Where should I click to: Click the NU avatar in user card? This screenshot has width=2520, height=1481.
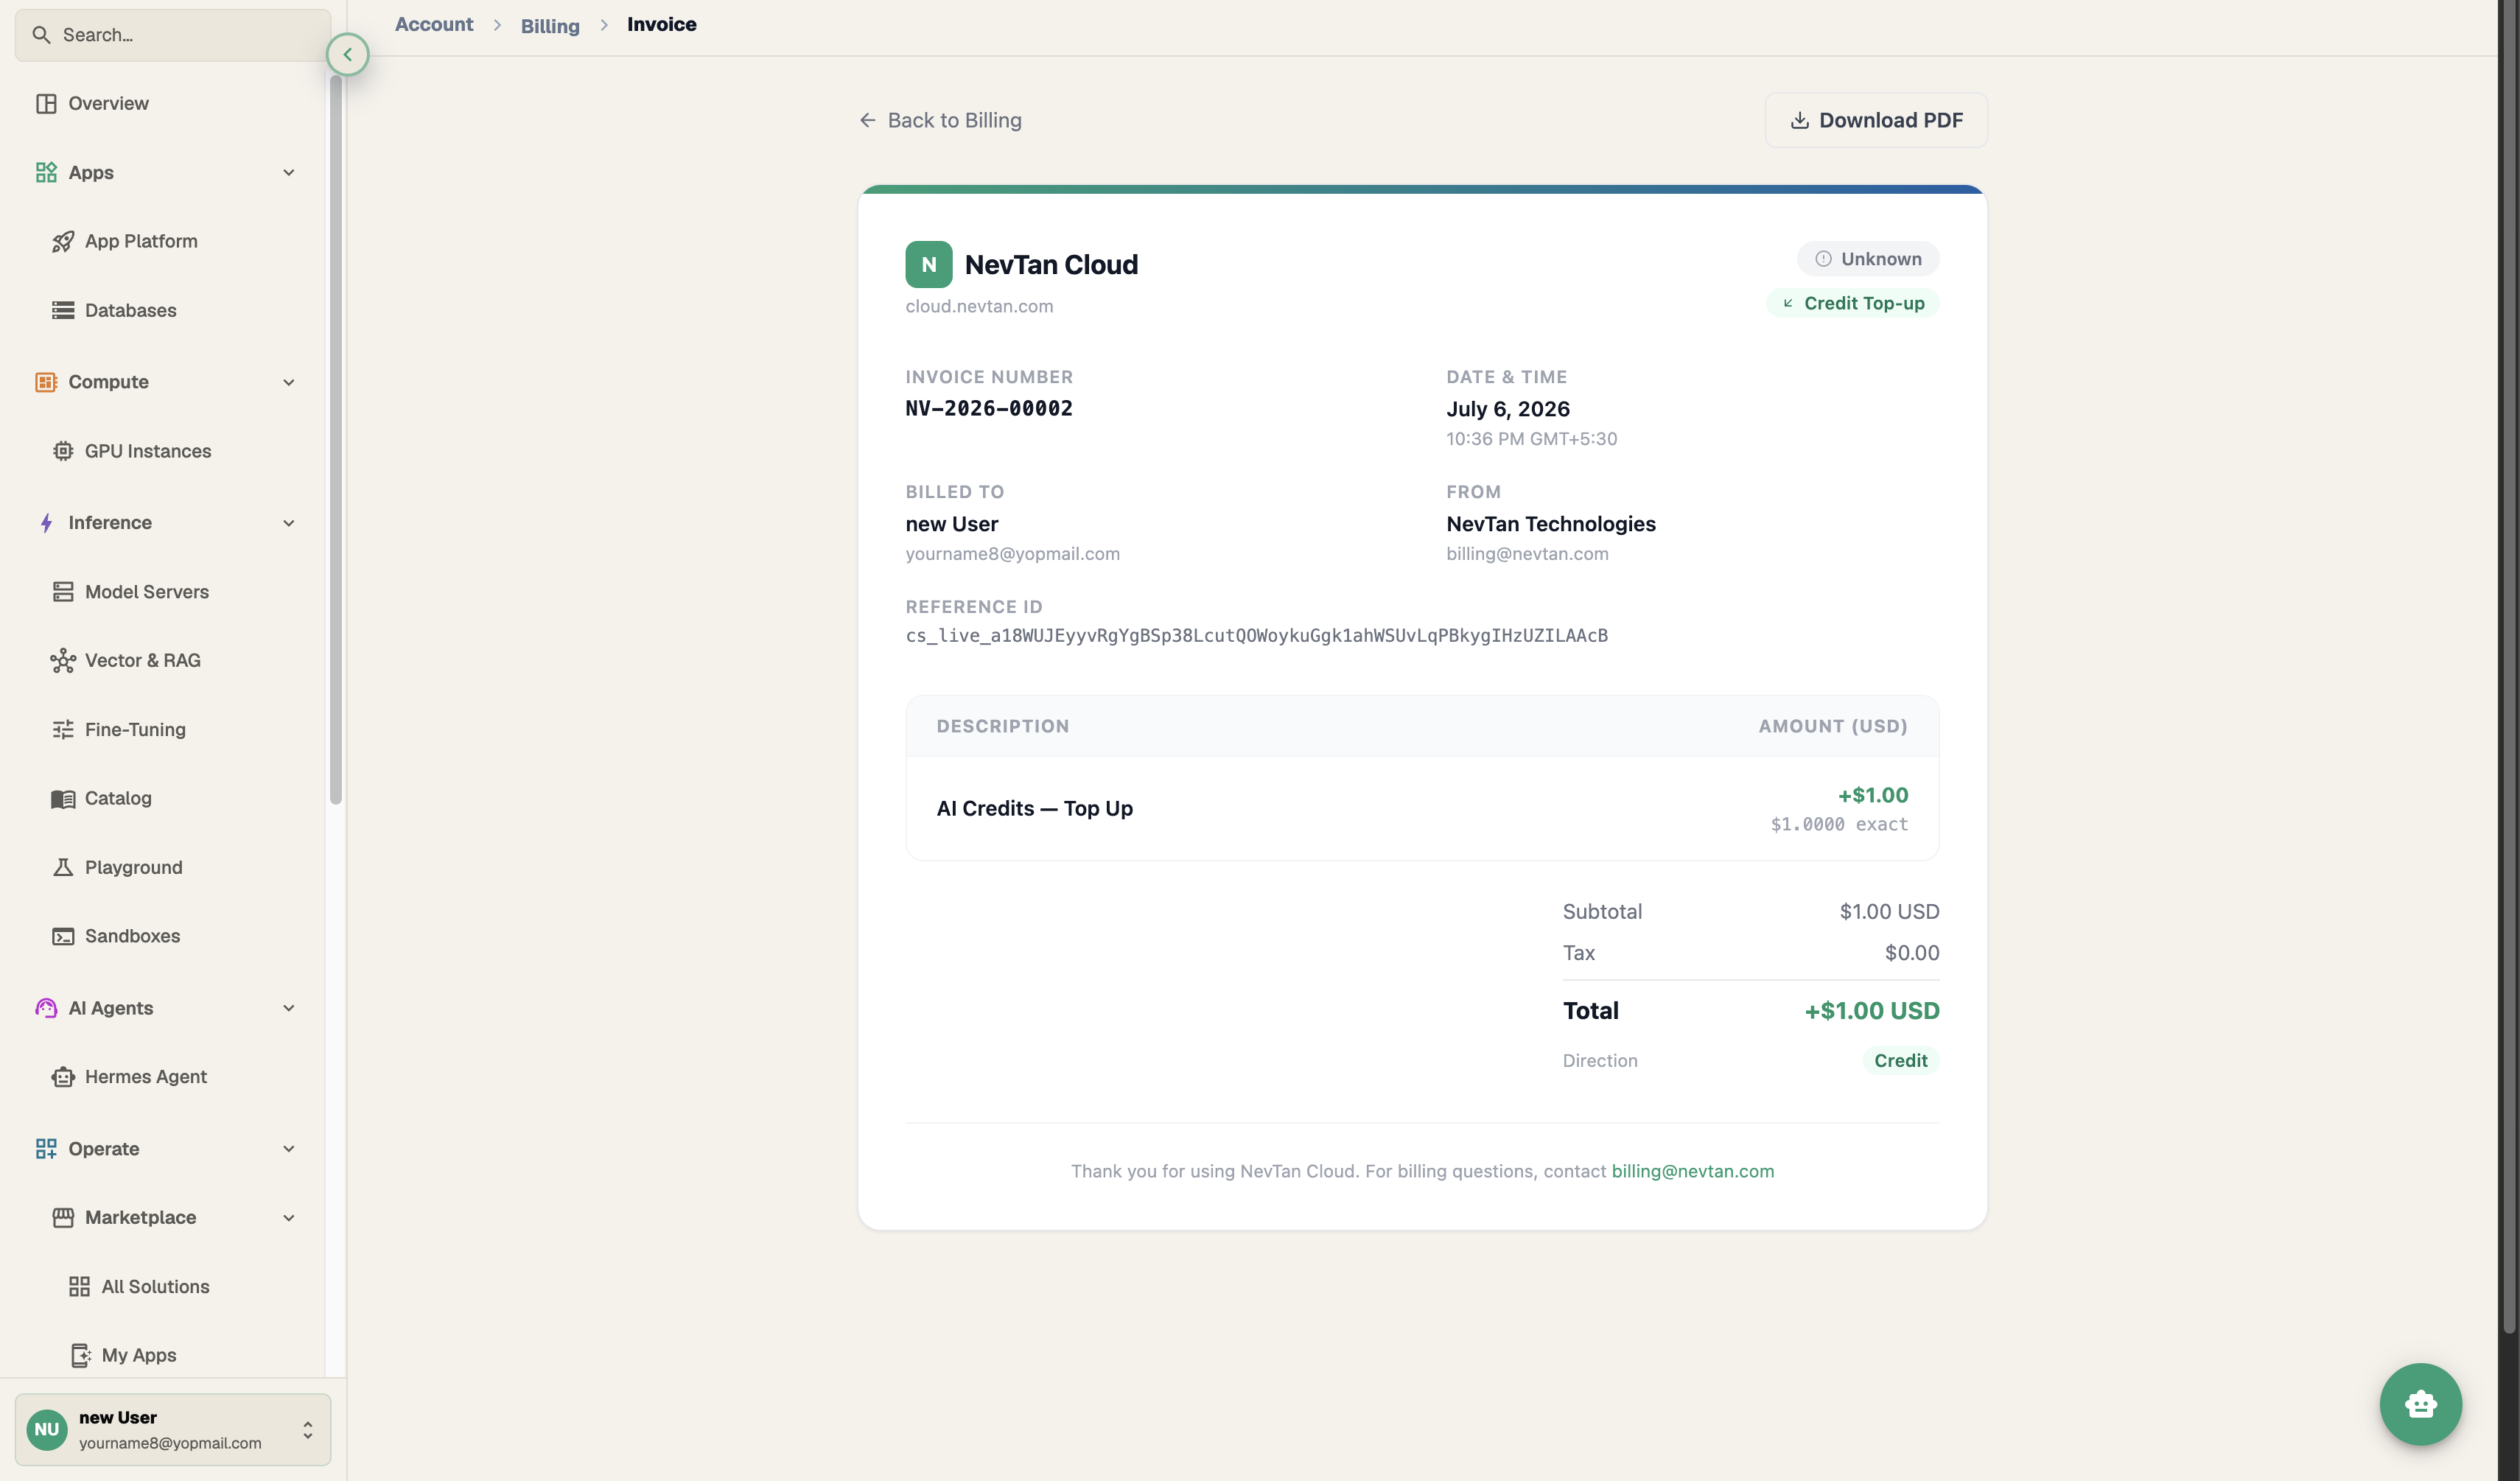point(46,1429)
